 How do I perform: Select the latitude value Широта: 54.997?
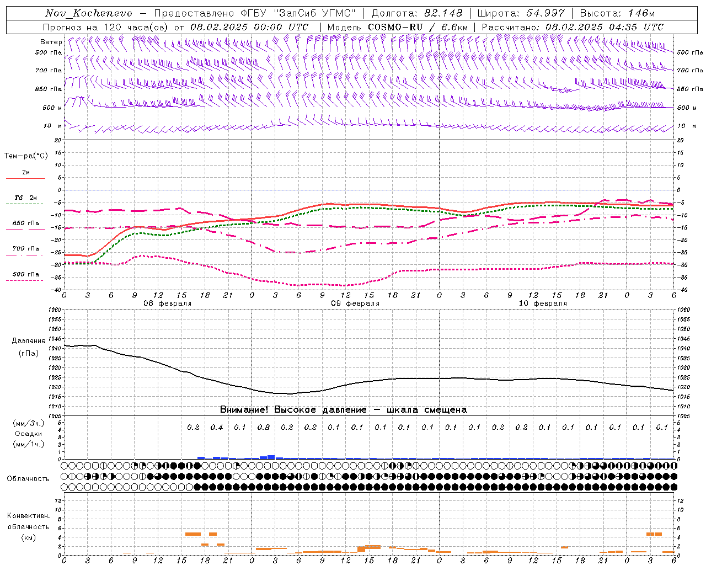coord(521,13)
